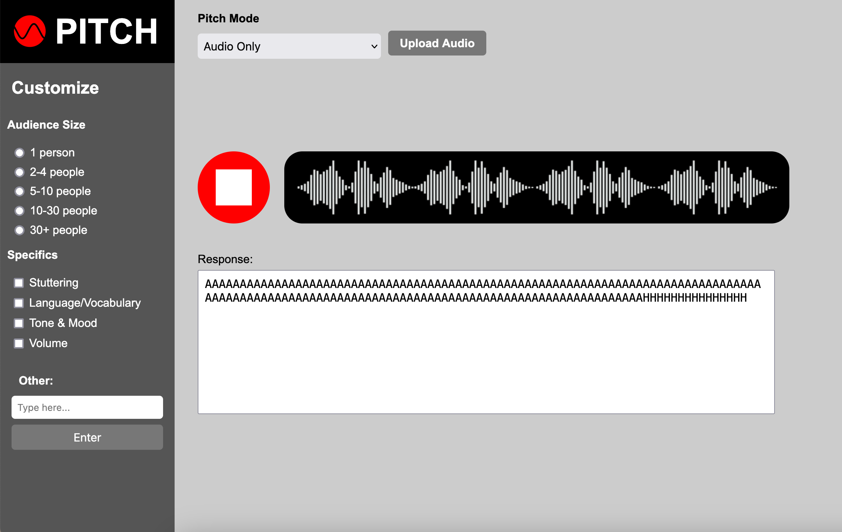Open the Pitch Mode dropdown

289,46
